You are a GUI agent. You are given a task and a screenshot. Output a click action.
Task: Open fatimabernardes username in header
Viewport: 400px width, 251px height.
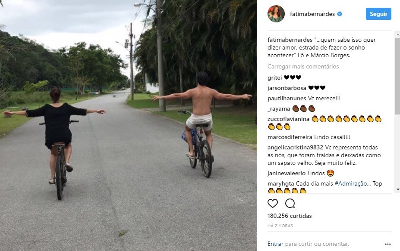click(312, 14)
